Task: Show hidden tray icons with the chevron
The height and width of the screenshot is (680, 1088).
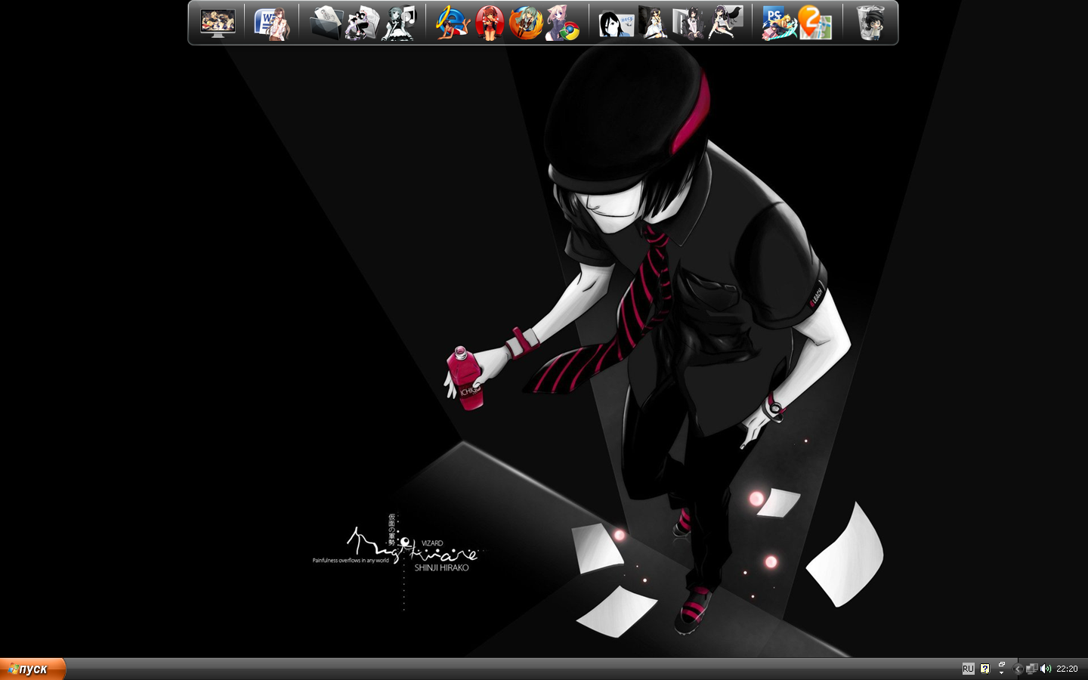Action: click(x=1018, y=669)
